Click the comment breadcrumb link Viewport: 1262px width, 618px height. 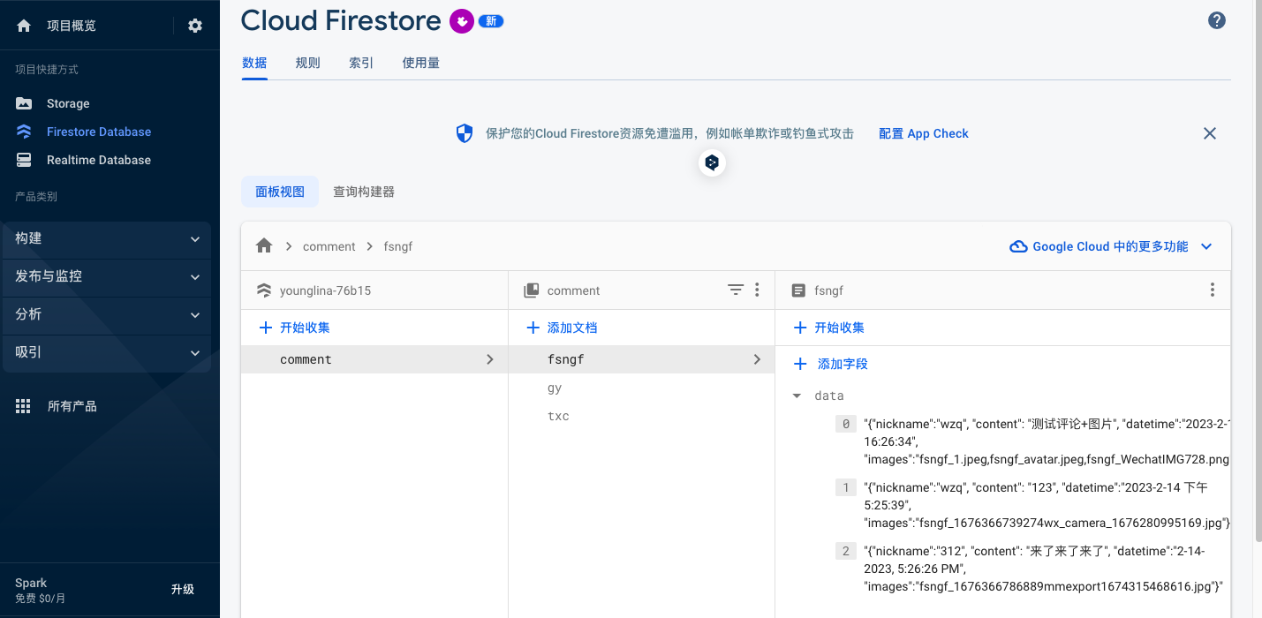[329, 246]
